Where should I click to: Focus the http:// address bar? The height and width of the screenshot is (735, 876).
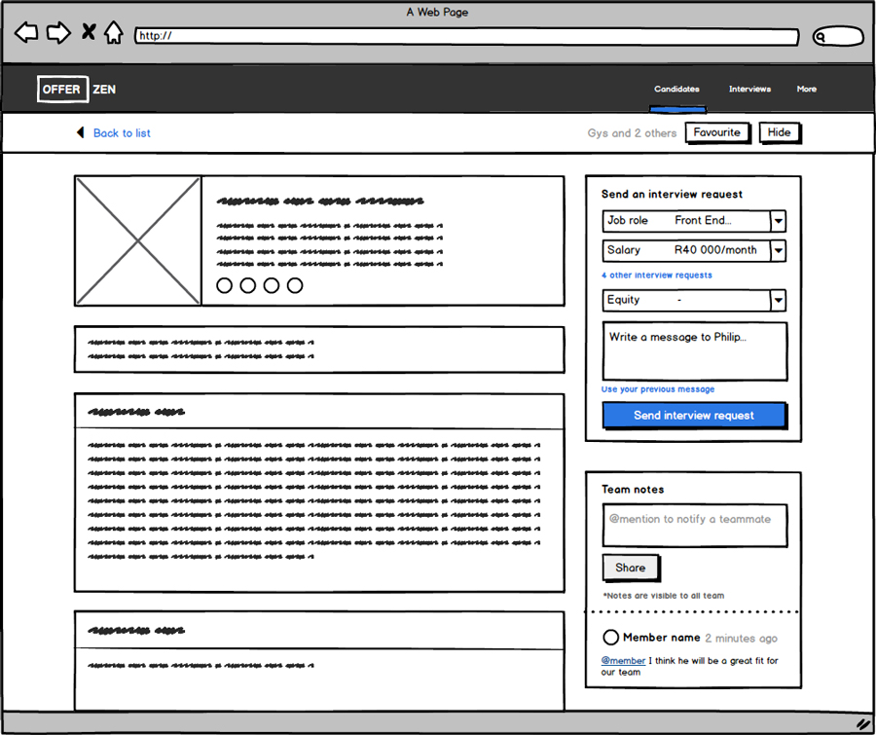pos(466,36)
